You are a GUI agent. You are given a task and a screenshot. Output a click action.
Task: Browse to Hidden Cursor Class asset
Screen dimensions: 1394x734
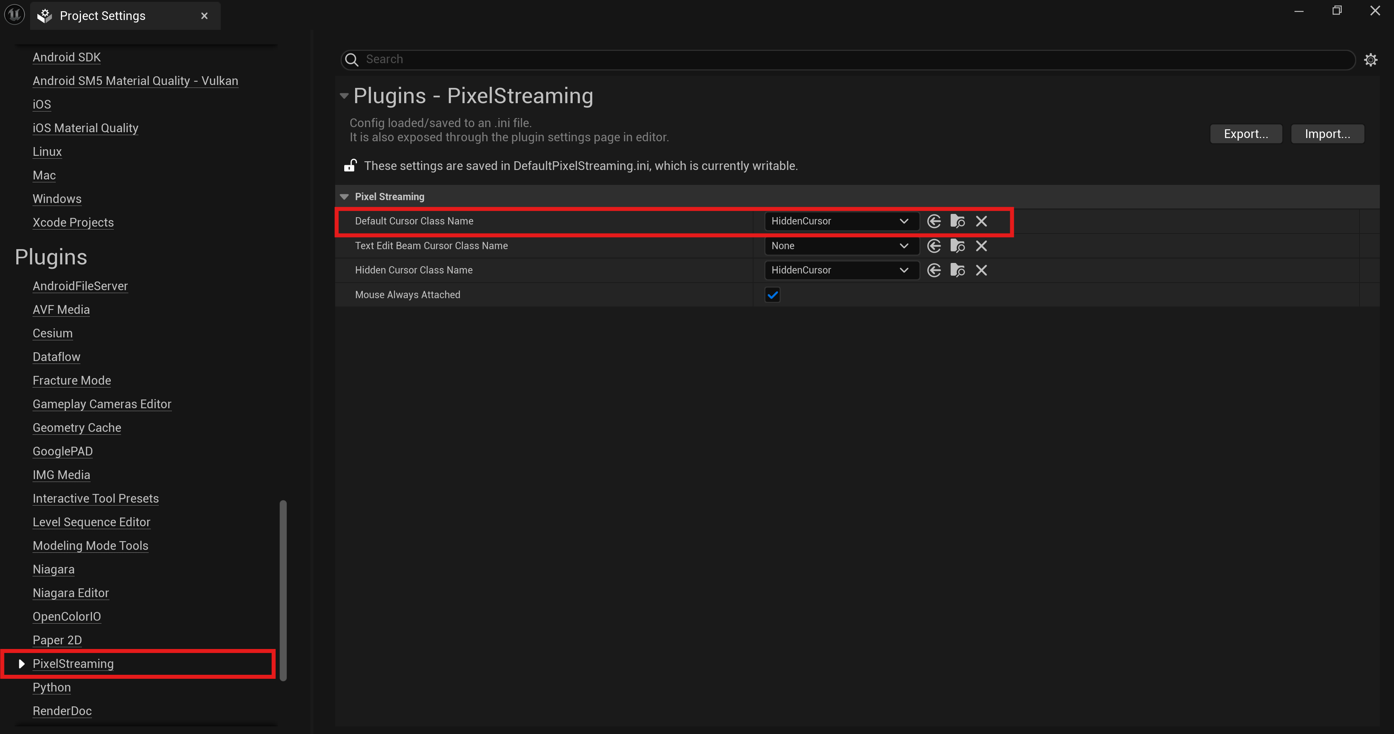957,270
